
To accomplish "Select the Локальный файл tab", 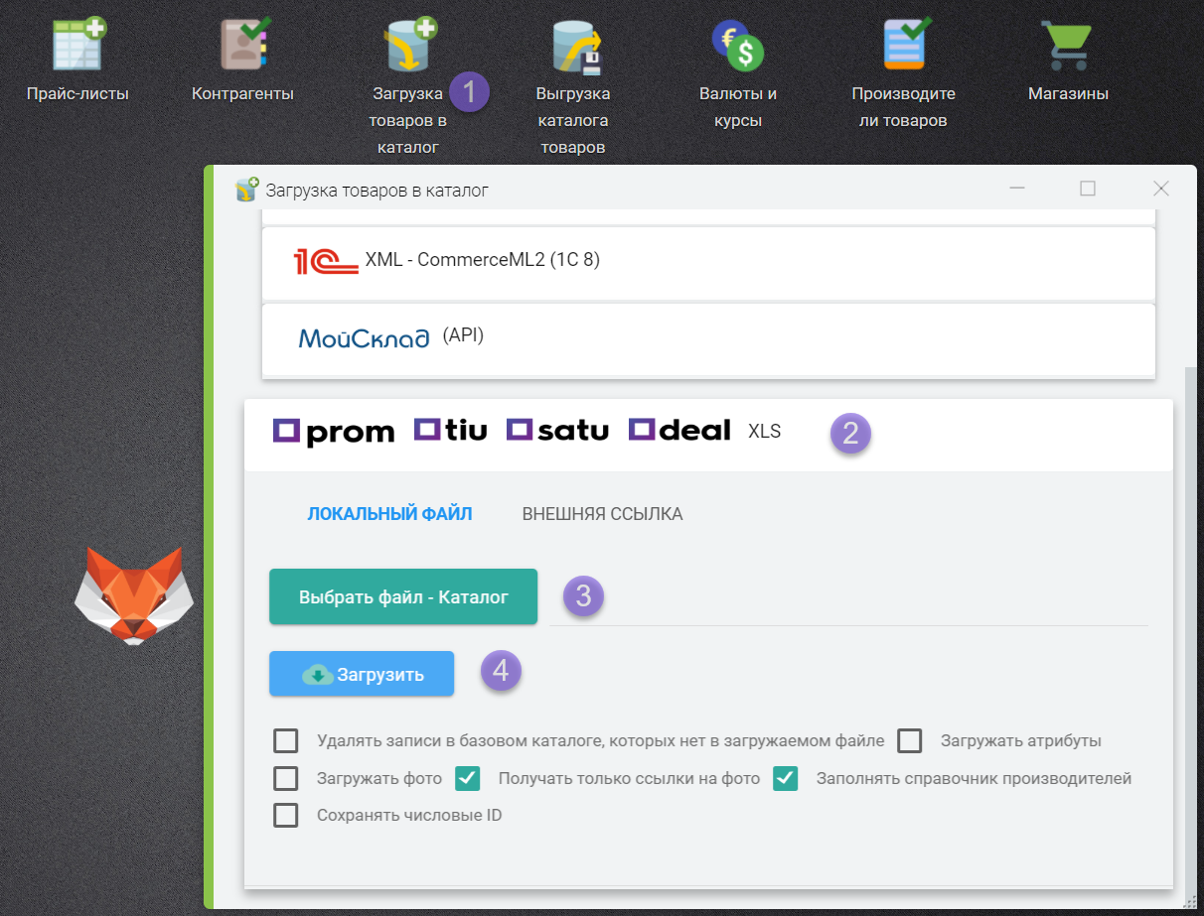I will point(389,514).
